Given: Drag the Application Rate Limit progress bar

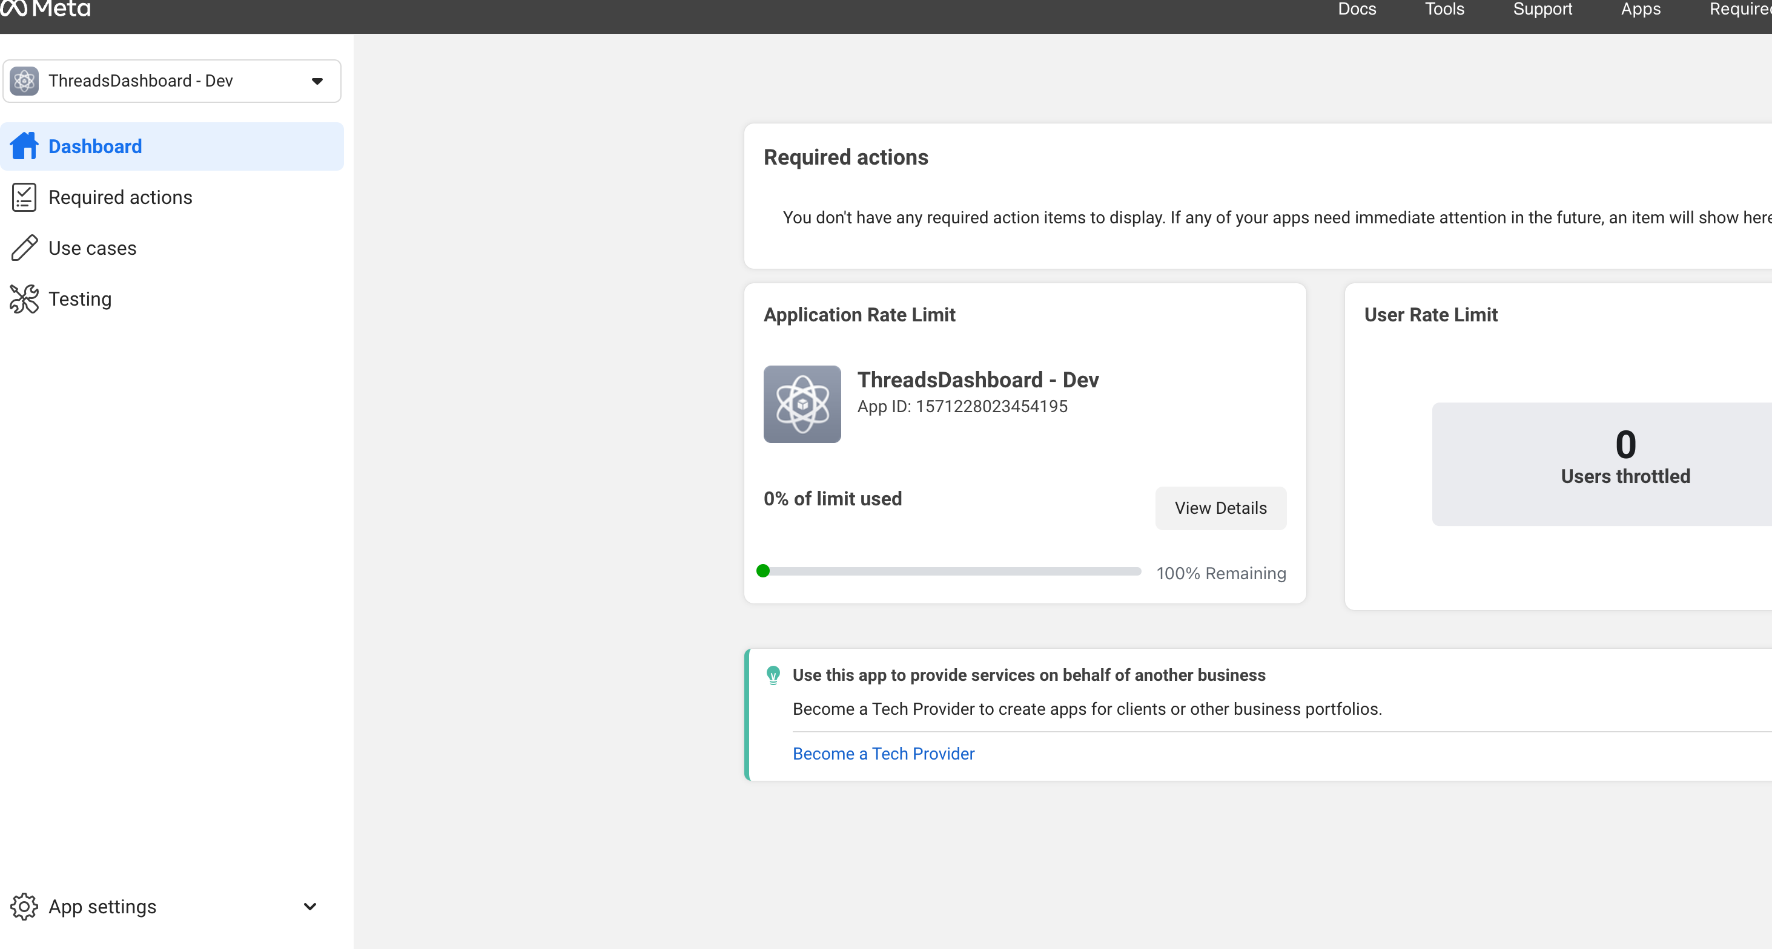Looking at the screenshot, I should (x=764, y=573).
